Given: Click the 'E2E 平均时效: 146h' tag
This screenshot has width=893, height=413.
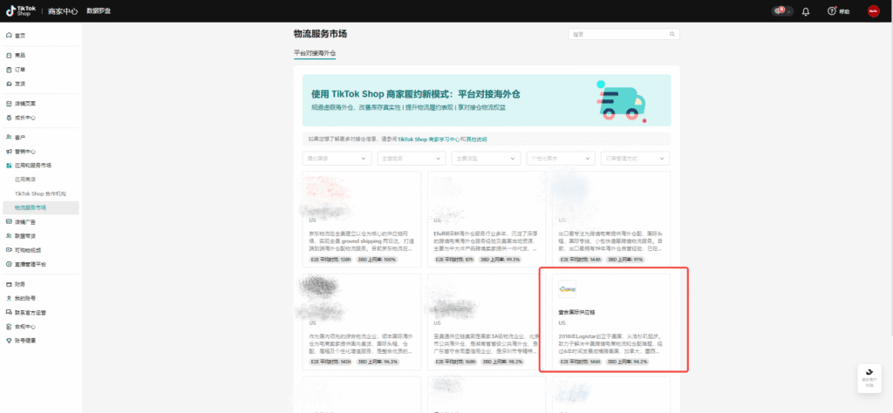Looking at the screenshot, I should coord(580,362).
